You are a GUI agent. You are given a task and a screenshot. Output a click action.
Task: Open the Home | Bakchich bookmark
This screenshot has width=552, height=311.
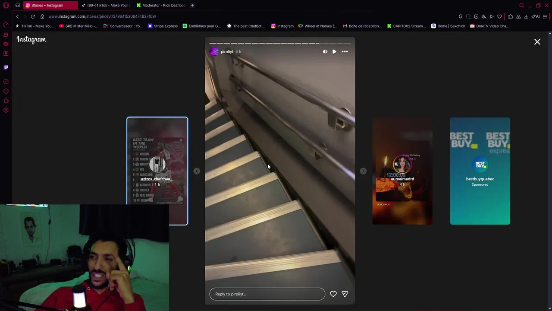(448, 26)
